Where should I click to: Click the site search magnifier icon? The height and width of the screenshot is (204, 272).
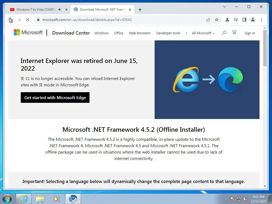pos(224,33)
